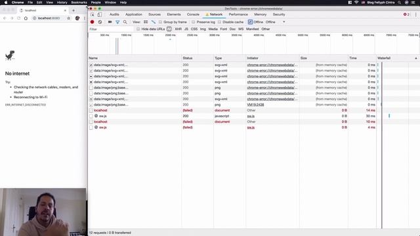Toggle the filter funnel icon
420x236 pixels.
117,22
